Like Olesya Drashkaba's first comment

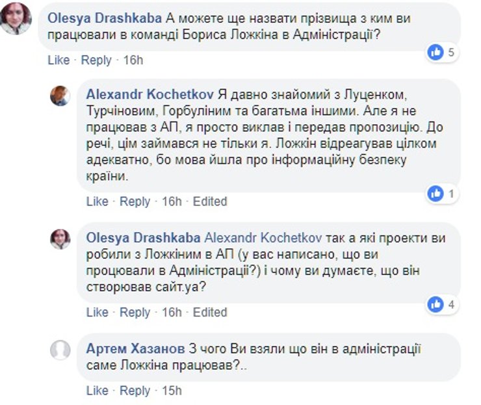coord(58,60)
